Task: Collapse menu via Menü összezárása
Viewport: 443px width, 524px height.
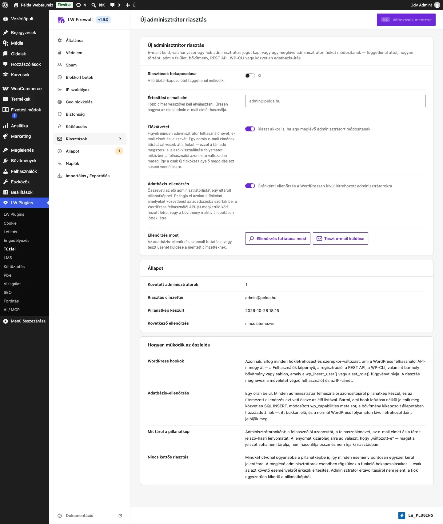Action: [x=25, y=321]
